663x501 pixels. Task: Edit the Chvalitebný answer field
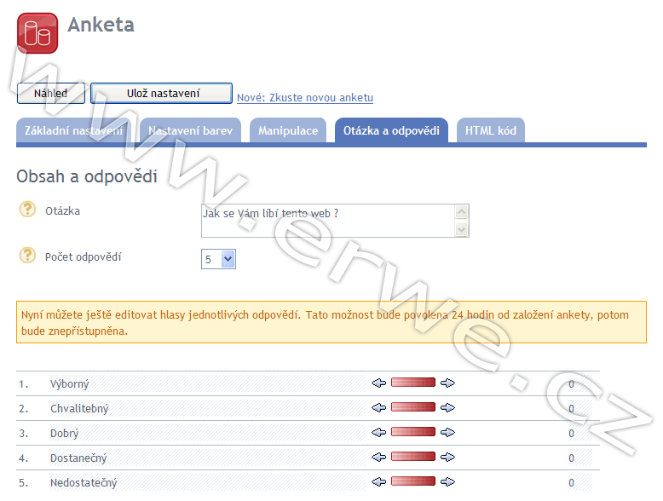tap(207, 408)
